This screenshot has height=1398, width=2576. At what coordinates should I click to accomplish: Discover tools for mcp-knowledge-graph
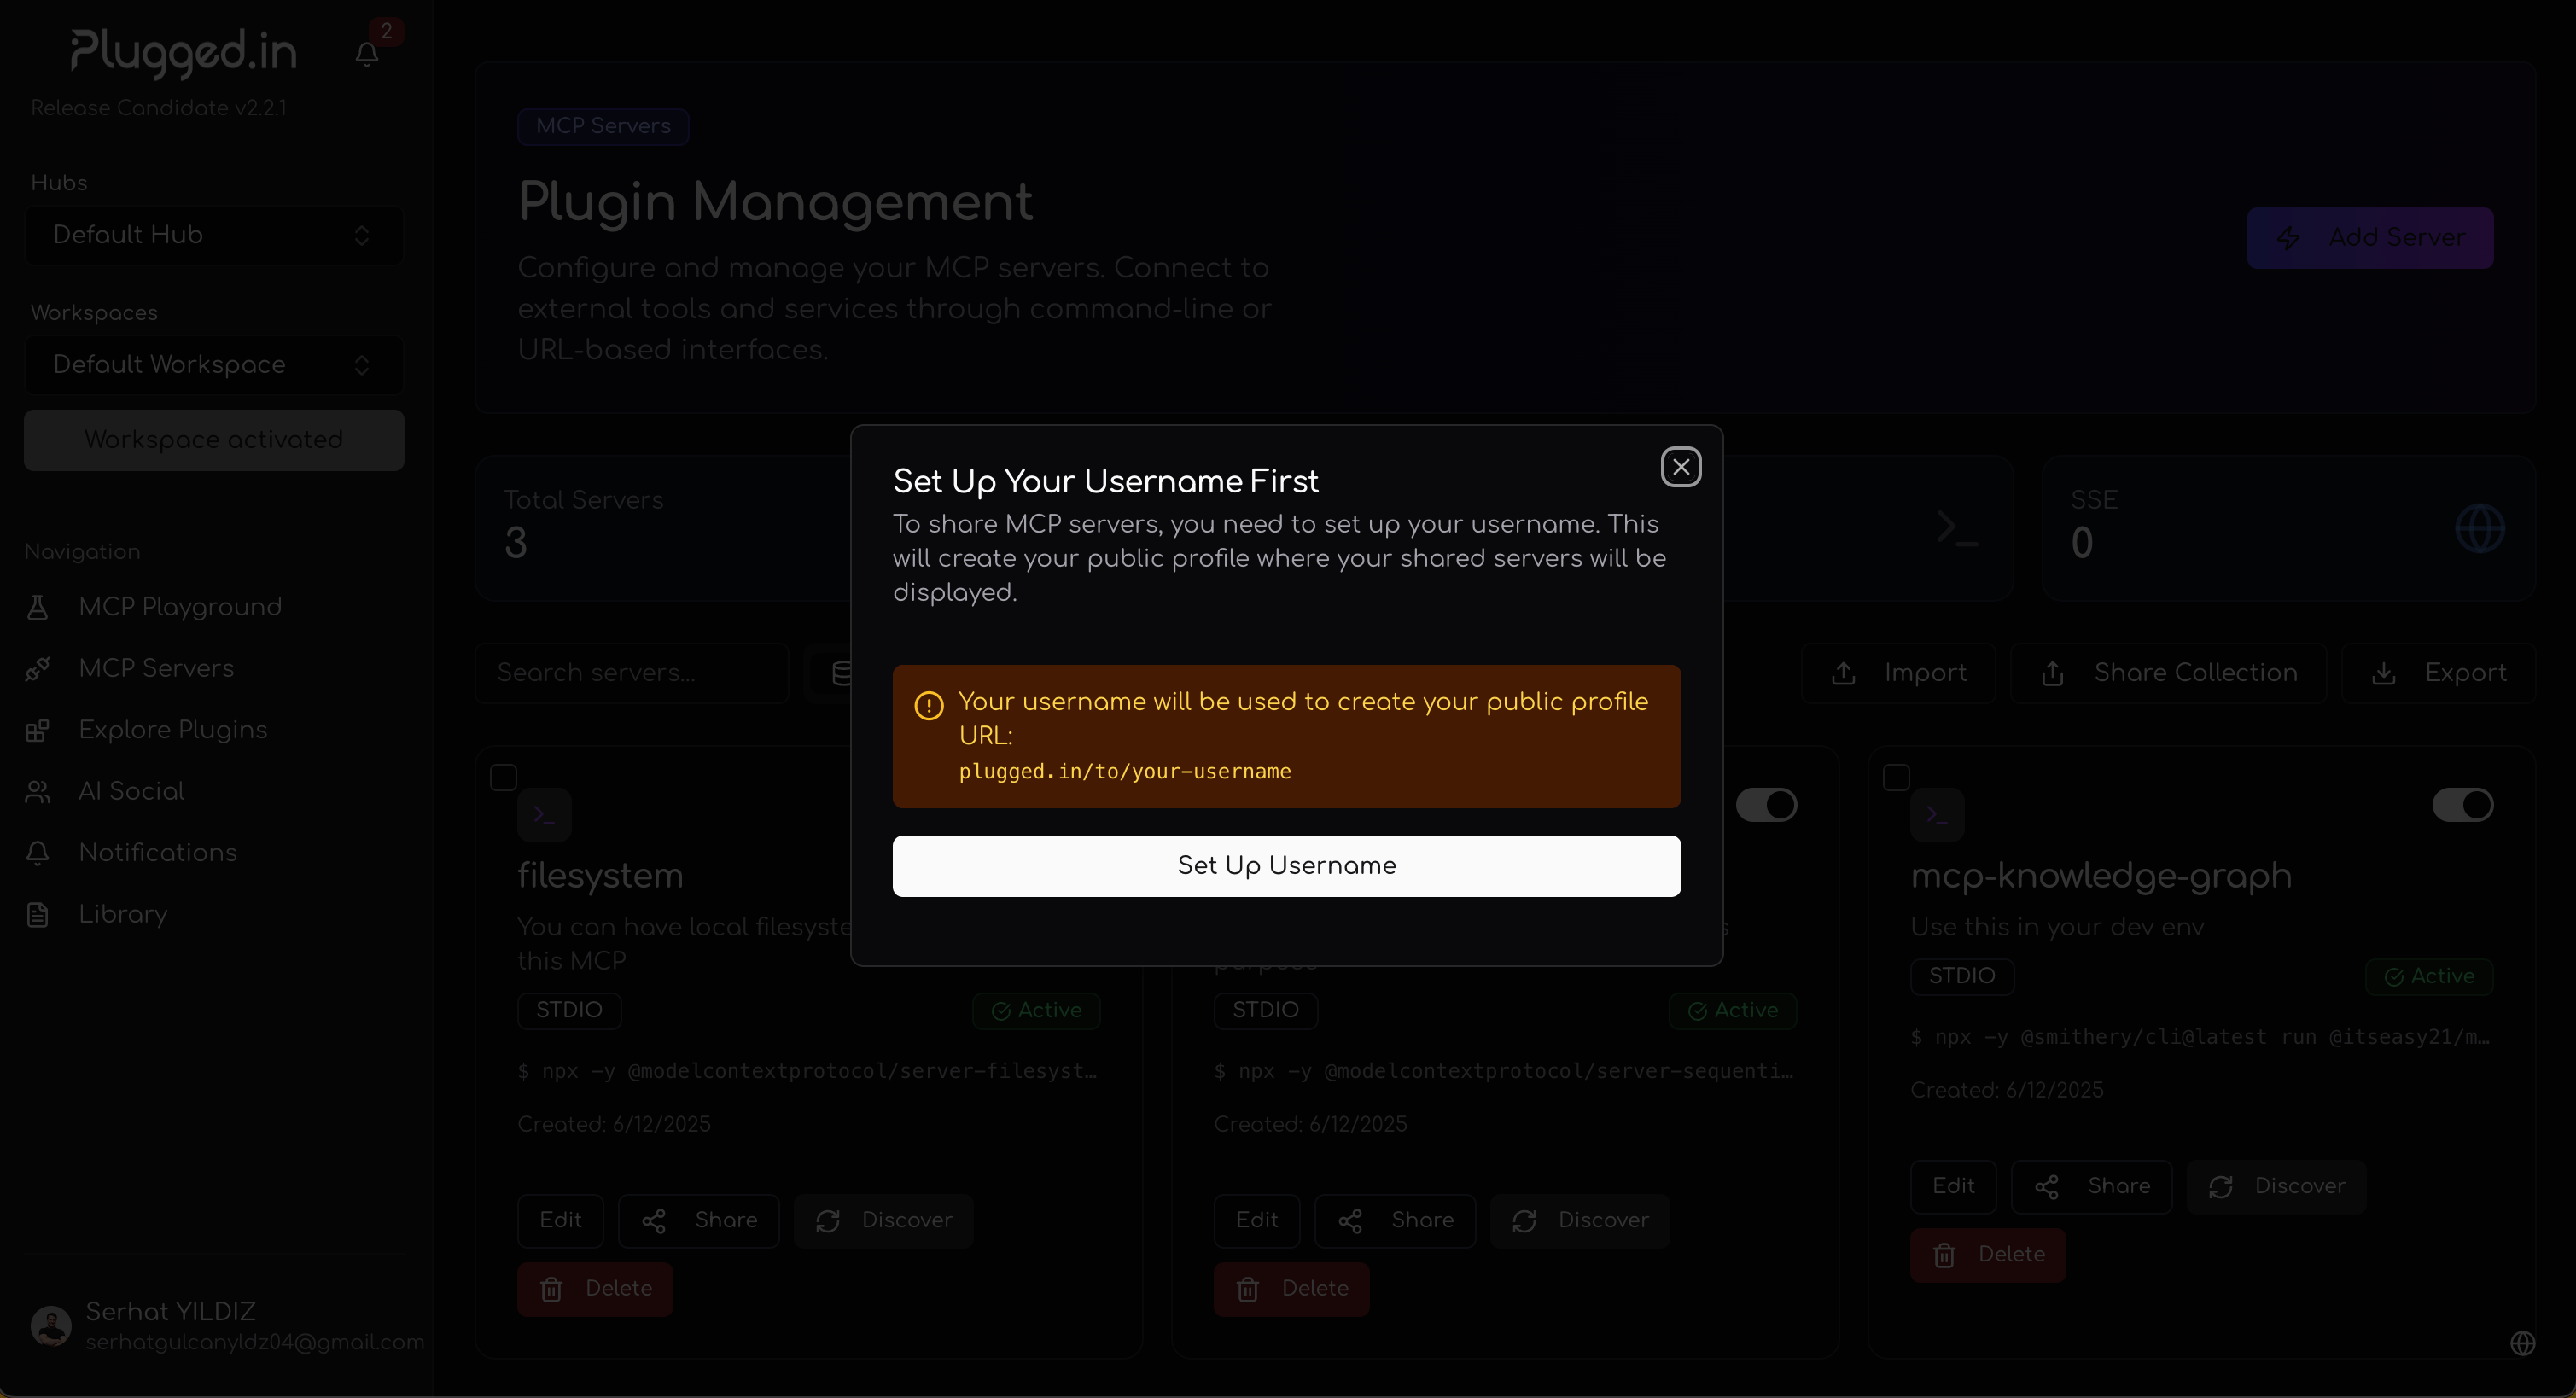coord(2276,1187)
